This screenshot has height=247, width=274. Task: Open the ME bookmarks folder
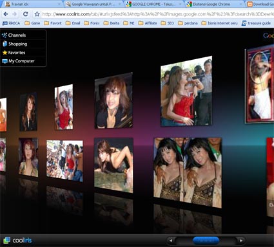click(x=129, y=23)
